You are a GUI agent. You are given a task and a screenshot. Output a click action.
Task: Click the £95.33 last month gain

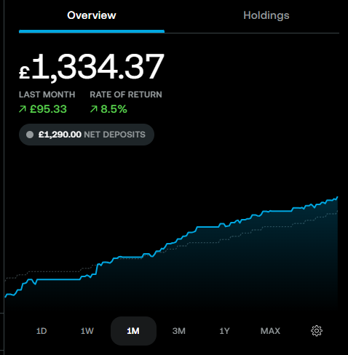click(48, 109)
